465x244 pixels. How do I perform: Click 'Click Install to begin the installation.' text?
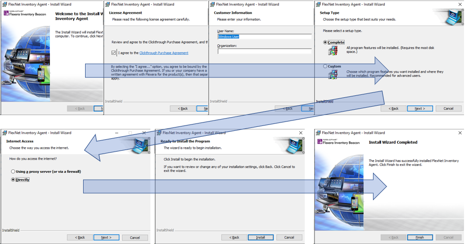(189, 160)
